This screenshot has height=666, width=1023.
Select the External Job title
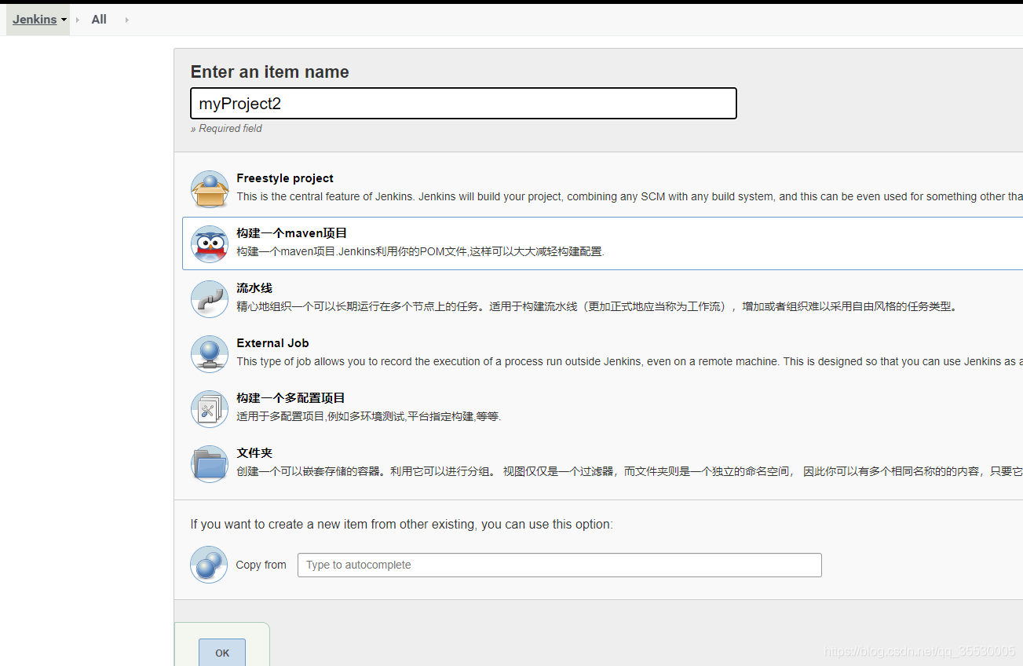click(272, 343)
